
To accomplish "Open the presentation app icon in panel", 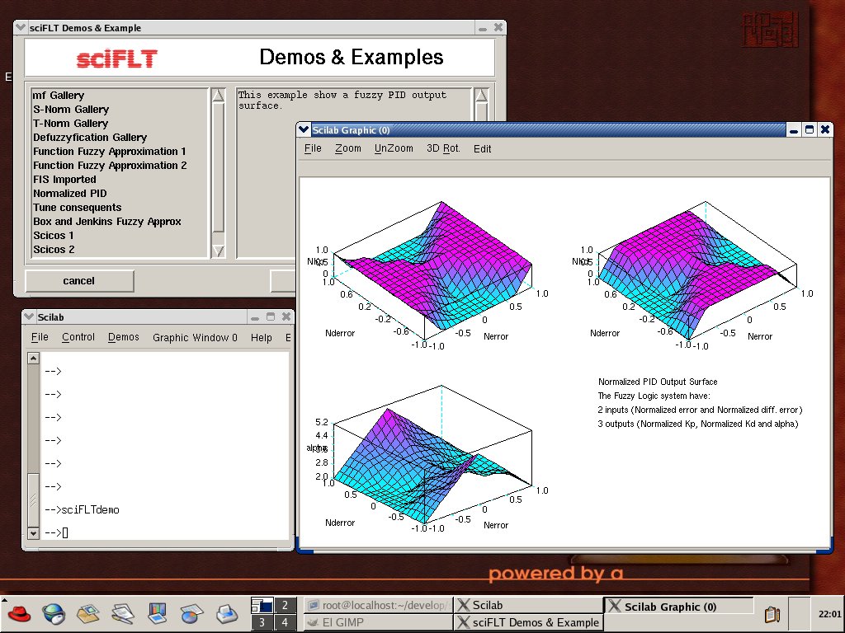I will coord(157,613).
